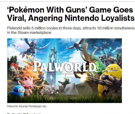Image resolution: width=135 pixels, height=114 pixels.
Task: Click the 'Pokémon With Guns' article headline
Action: [71, 14]
